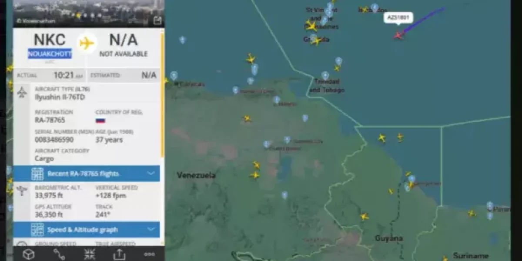522x261 pixels.
Task: Select airport pin at Trinidad and Tobago
Action: (x=325, y=76)
